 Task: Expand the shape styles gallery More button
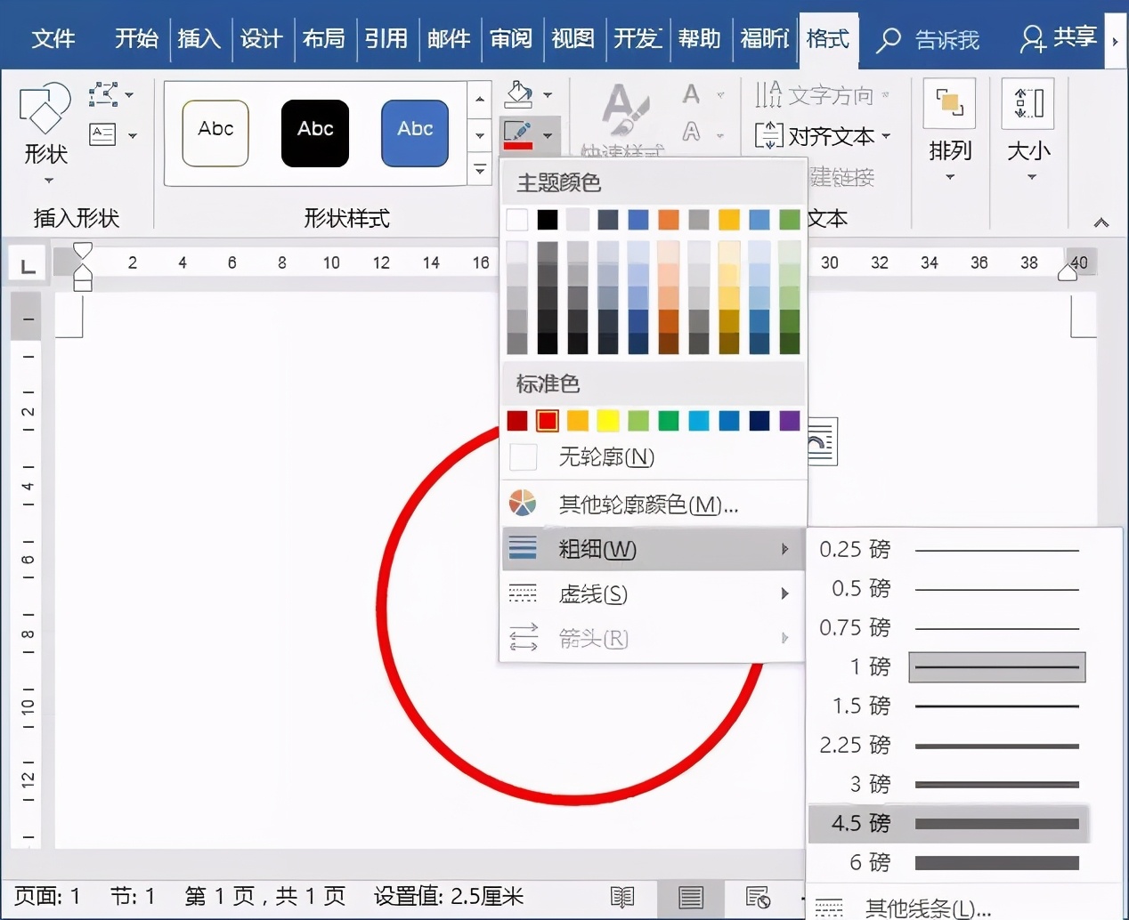(480, 169)
